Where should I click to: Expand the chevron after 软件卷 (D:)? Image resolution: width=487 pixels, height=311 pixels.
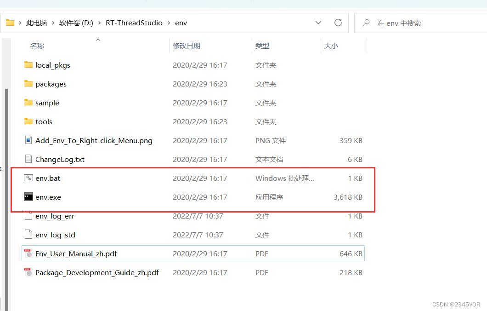pyautogui.click(x=99, y=23)
